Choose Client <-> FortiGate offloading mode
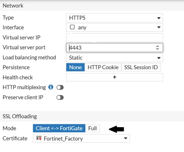The width and height of the screenshot is (184, 152). pos(59,128)
